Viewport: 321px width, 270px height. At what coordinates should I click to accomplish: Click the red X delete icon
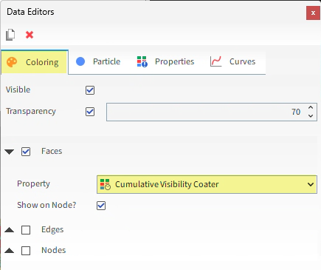coord(30,35)
